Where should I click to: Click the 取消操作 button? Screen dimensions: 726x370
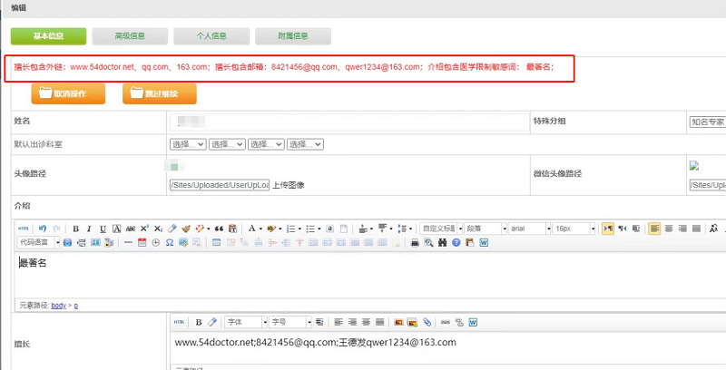click(x=69, y=93)
